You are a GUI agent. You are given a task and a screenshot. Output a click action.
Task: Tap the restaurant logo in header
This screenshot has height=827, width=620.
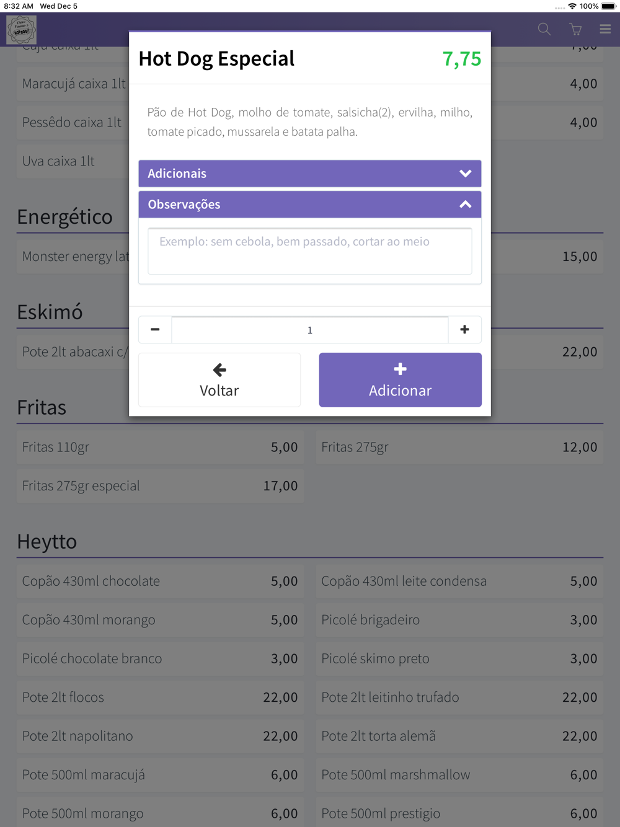point(21,29)
